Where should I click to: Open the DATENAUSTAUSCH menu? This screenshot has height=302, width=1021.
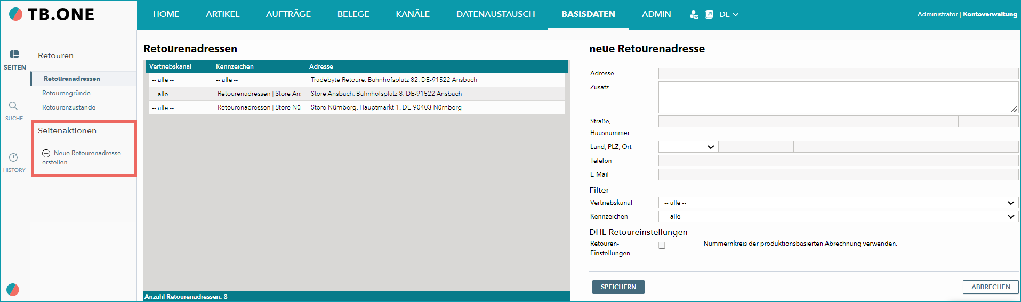tap(496, 14)
